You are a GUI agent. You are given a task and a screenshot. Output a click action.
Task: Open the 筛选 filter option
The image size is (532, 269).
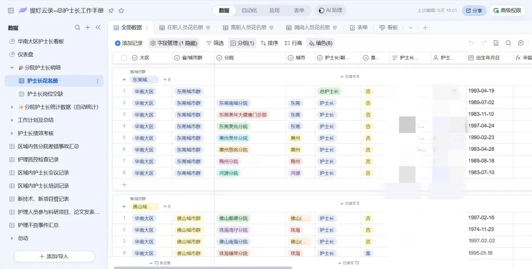215,43
